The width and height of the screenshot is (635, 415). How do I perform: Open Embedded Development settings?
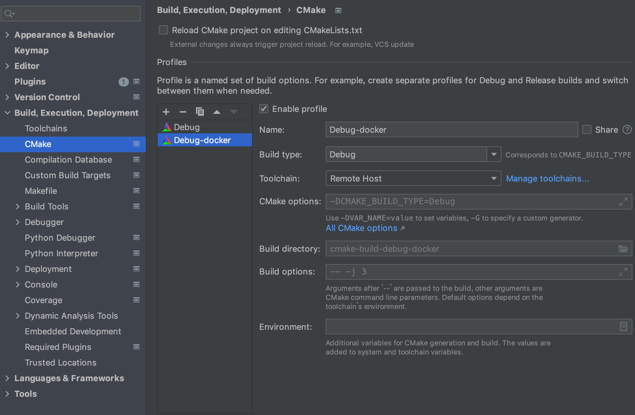click(x=73, y=331)
